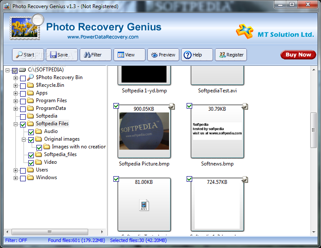Click the Preview button label
Screen dimensions: 321x248
[x=167, y=55]
